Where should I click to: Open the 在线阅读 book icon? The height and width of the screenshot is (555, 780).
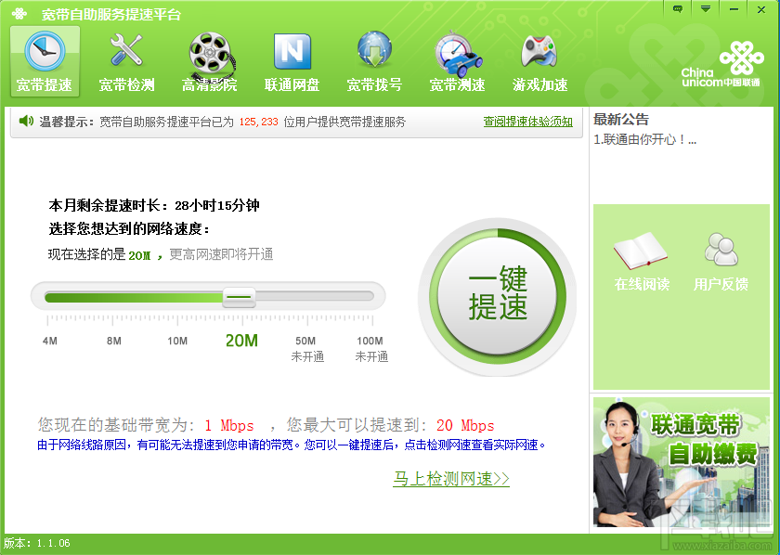[641, 251]
